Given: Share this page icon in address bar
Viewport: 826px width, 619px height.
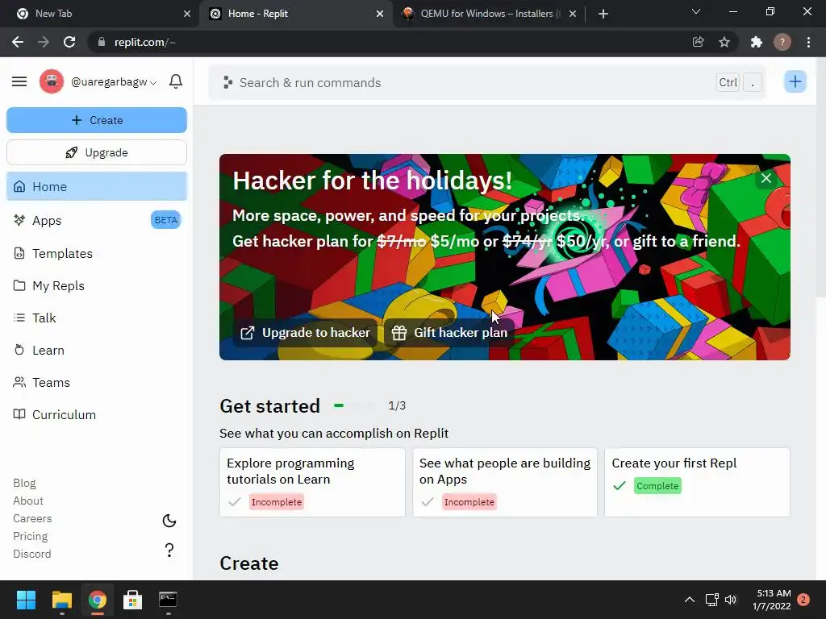Looking at the screenshot, I should (x=698, y=42).
